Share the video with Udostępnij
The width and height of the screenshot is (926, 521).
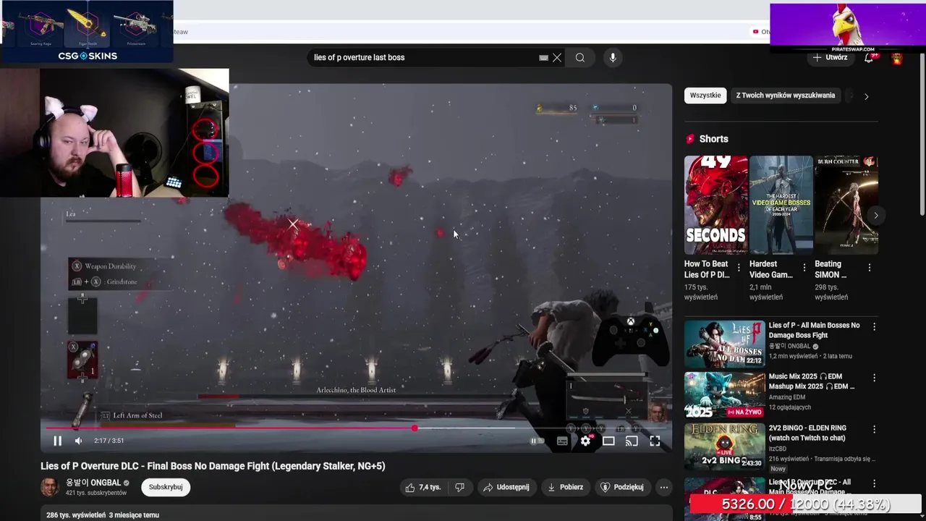tap(507, 487)
